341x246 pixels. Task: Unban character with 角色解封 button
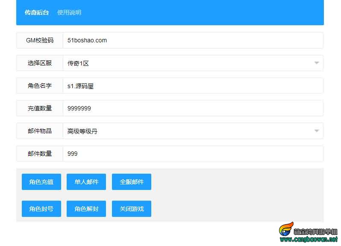click(86, 209)
